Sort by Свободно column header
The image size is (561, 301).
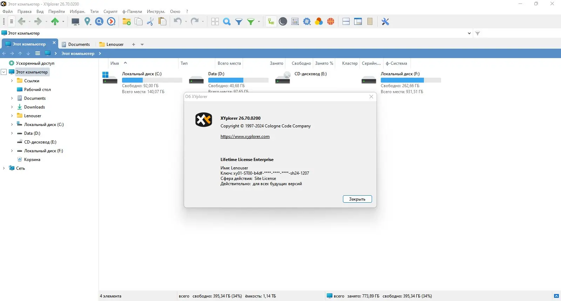point(301,63)
